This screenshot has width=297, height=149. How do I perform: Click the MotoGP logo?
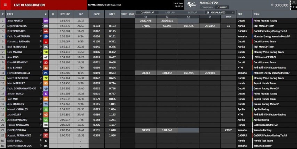pyautogui.click(x=192, y=5)
